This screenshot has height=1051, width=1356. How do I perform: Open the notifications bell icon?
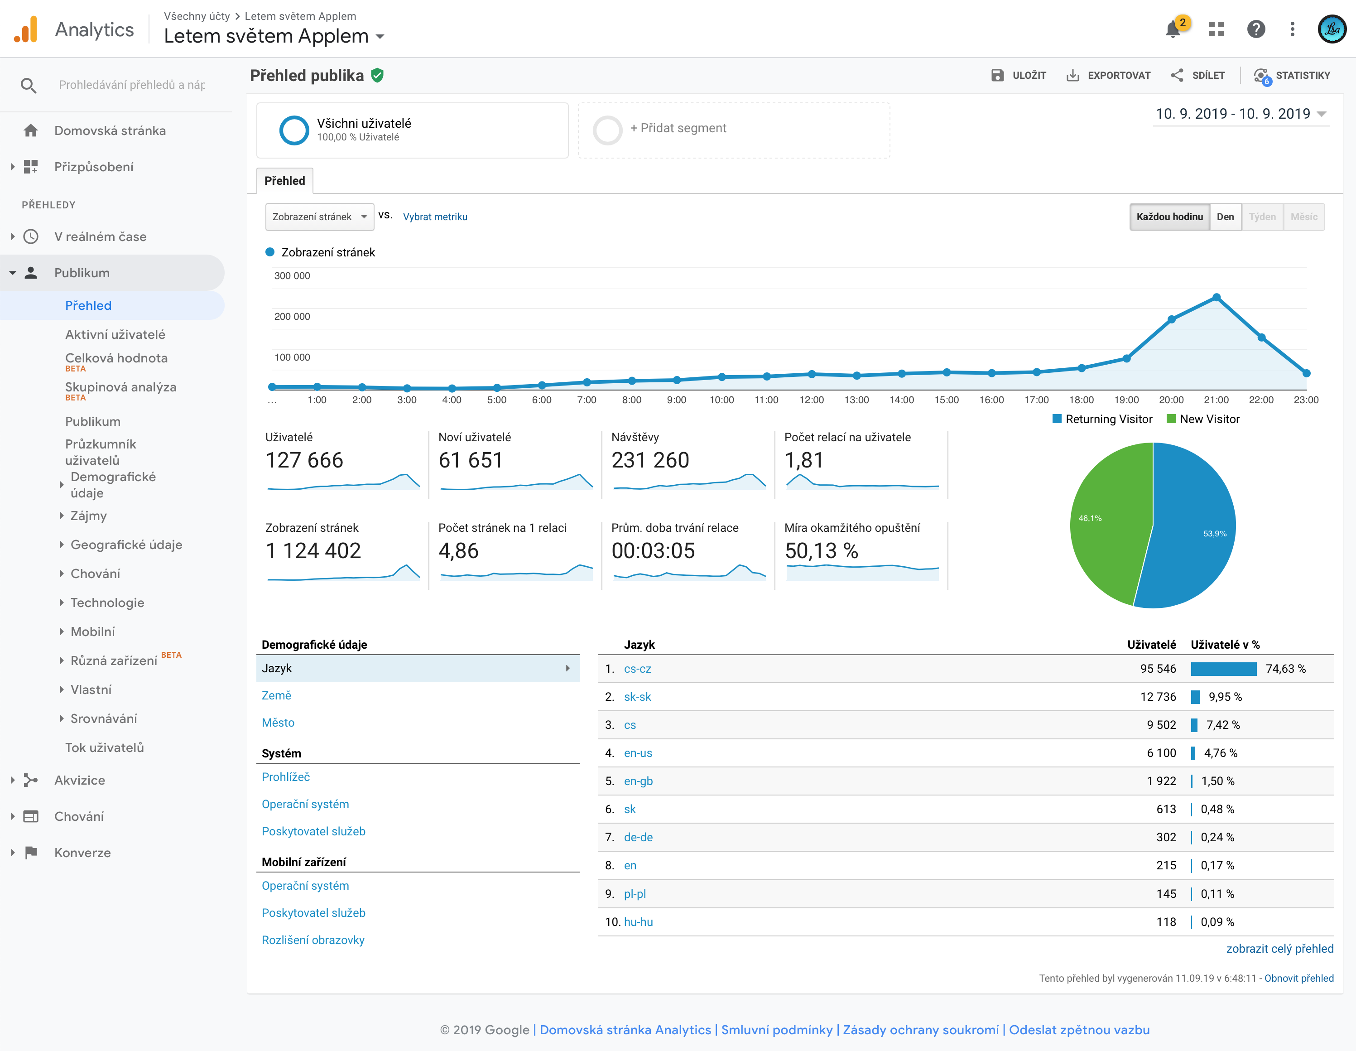(x=1173, y=29)
